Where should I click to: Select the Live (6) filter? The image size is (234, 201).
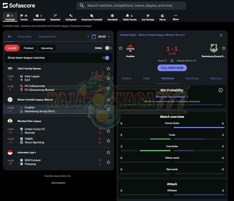pos(12,48)
